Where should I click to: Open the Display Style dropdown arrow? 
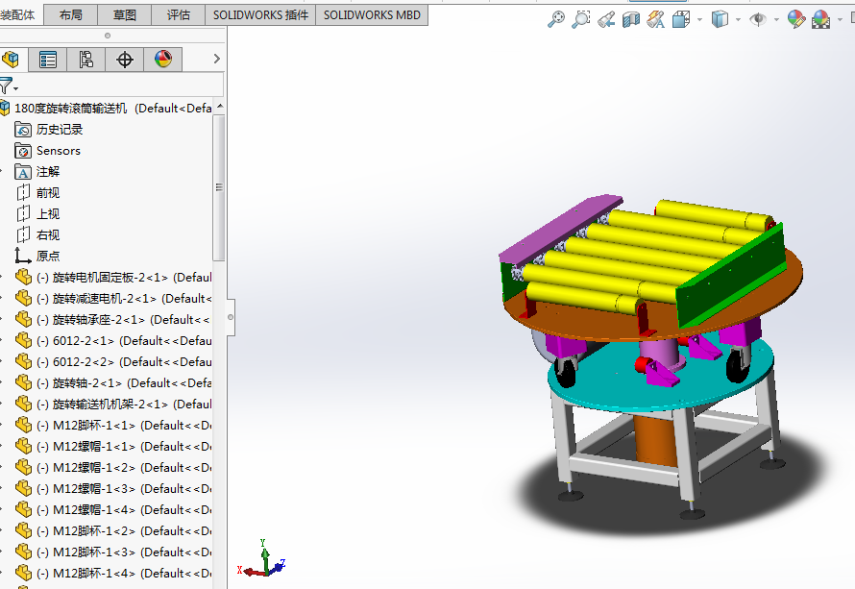tap(738, 19)
